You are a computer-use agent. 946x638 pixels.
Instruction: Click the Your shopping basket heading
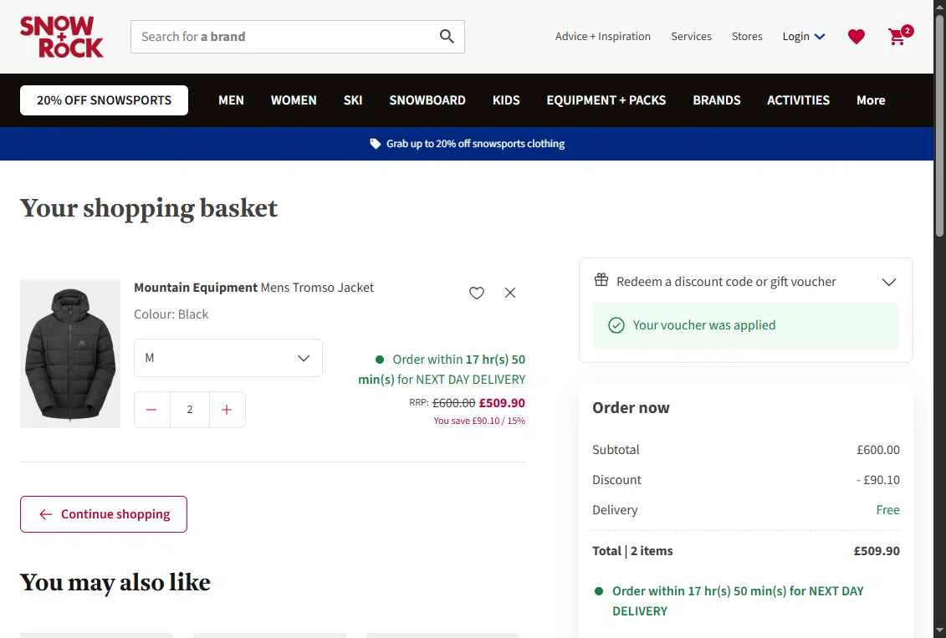(x=148, y=209)
